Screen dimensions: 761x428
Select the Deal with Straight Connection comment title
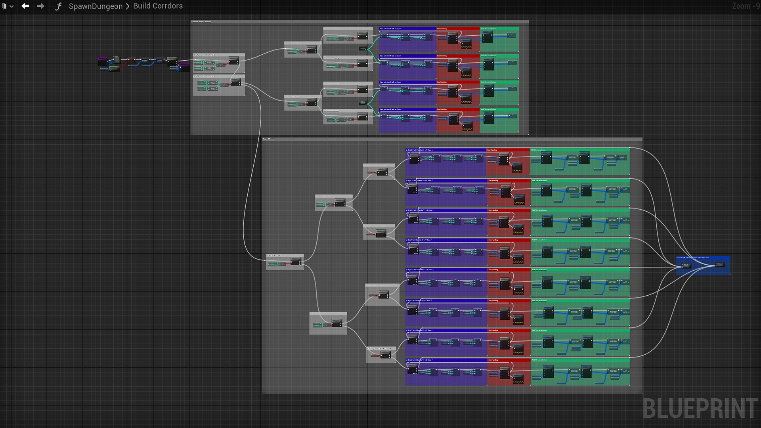click(x=201, y=21)
